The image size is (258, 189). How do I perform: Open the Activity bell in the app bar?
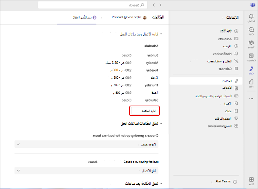[251, 18]
